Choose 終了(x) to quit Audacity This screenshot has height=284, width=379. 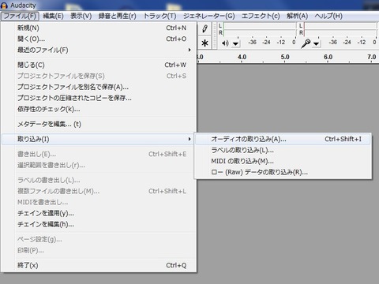tap(99, 265)
